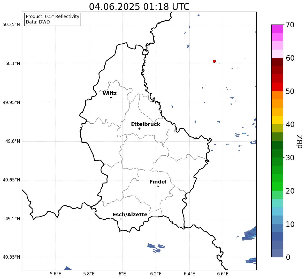Viewport: 306px width, 279px height.
Task: Click the colorbar tick label '50'
Action: [290, 91]
